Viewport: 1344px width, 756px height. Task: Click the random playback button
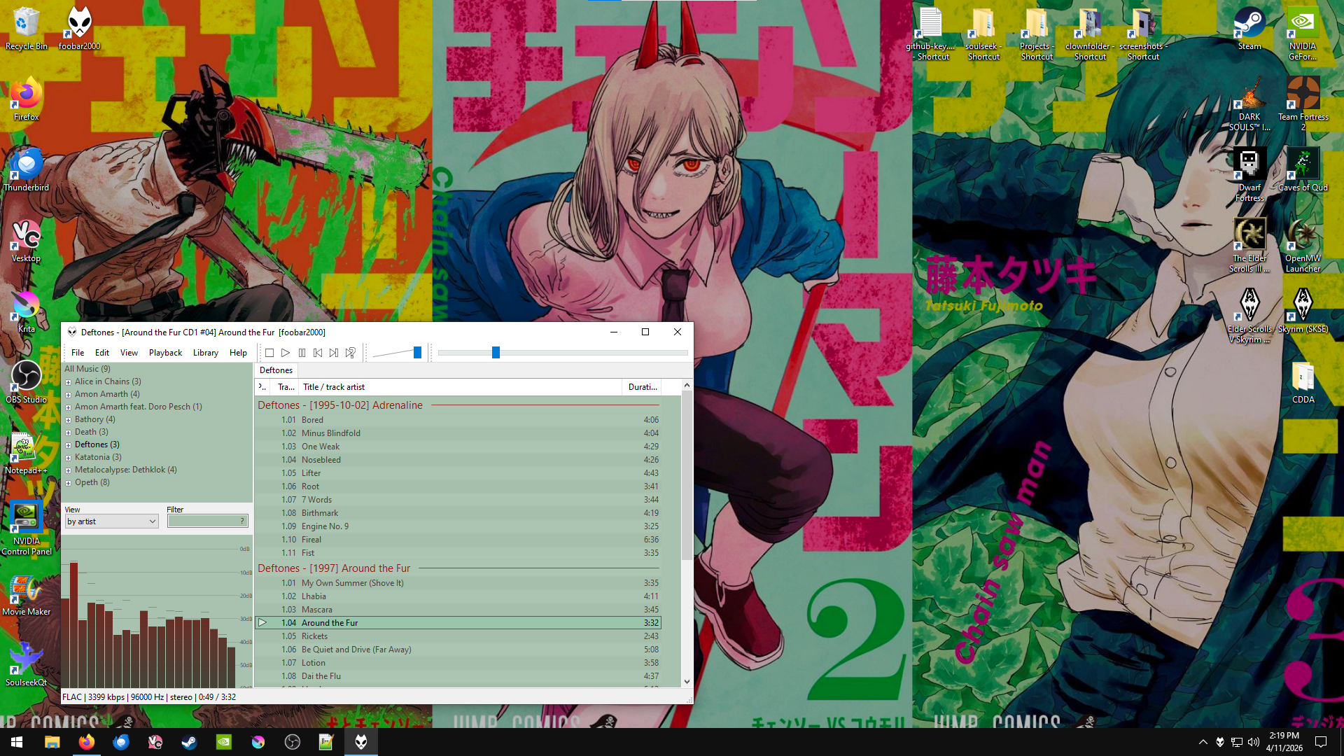351,353
